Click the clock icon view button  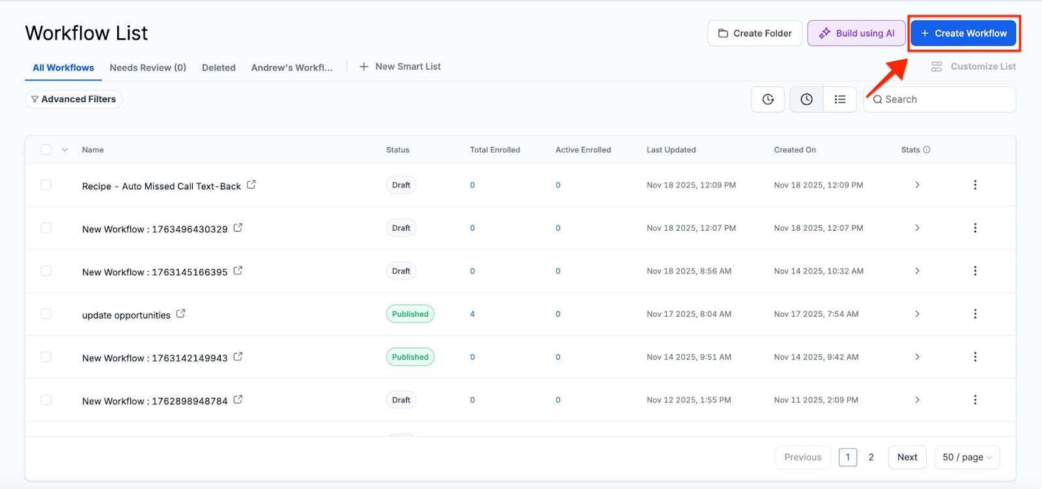[806, 99]
